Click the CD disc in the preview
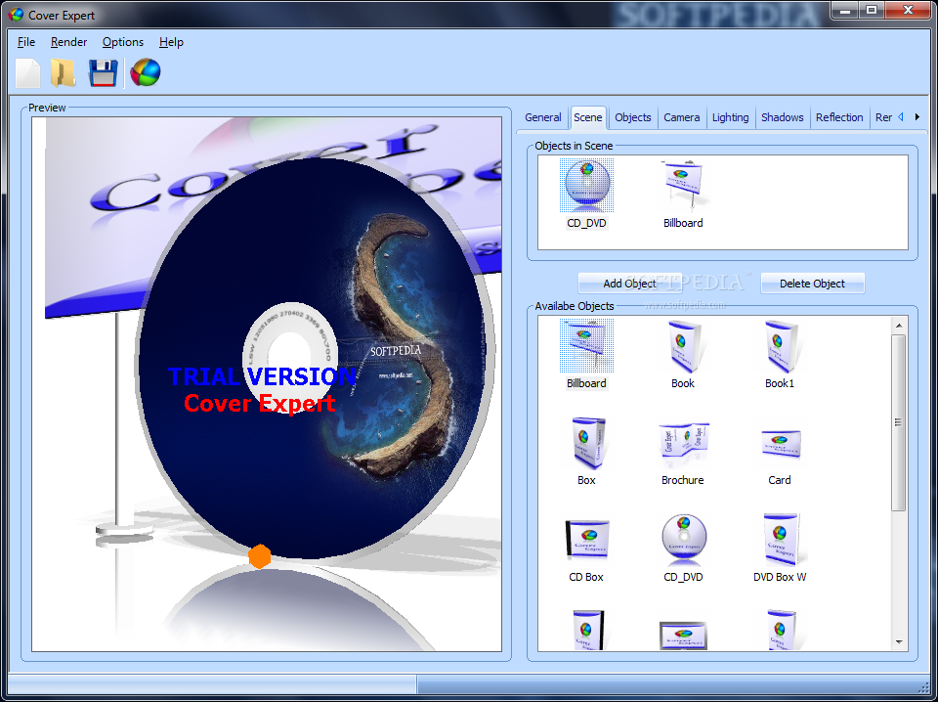Image resolution: width=938 pixels, height=702 pixels. [x=316, y=358]
